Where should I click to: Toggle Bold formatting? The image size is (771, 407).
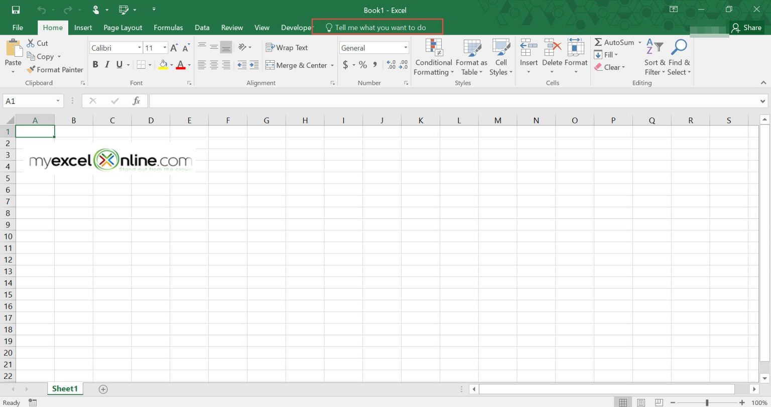(x=95, y=65)
